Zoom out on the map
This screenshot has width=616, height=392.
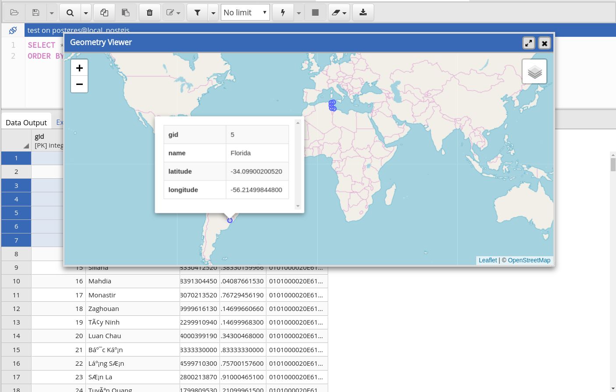[x=79, y=84]
